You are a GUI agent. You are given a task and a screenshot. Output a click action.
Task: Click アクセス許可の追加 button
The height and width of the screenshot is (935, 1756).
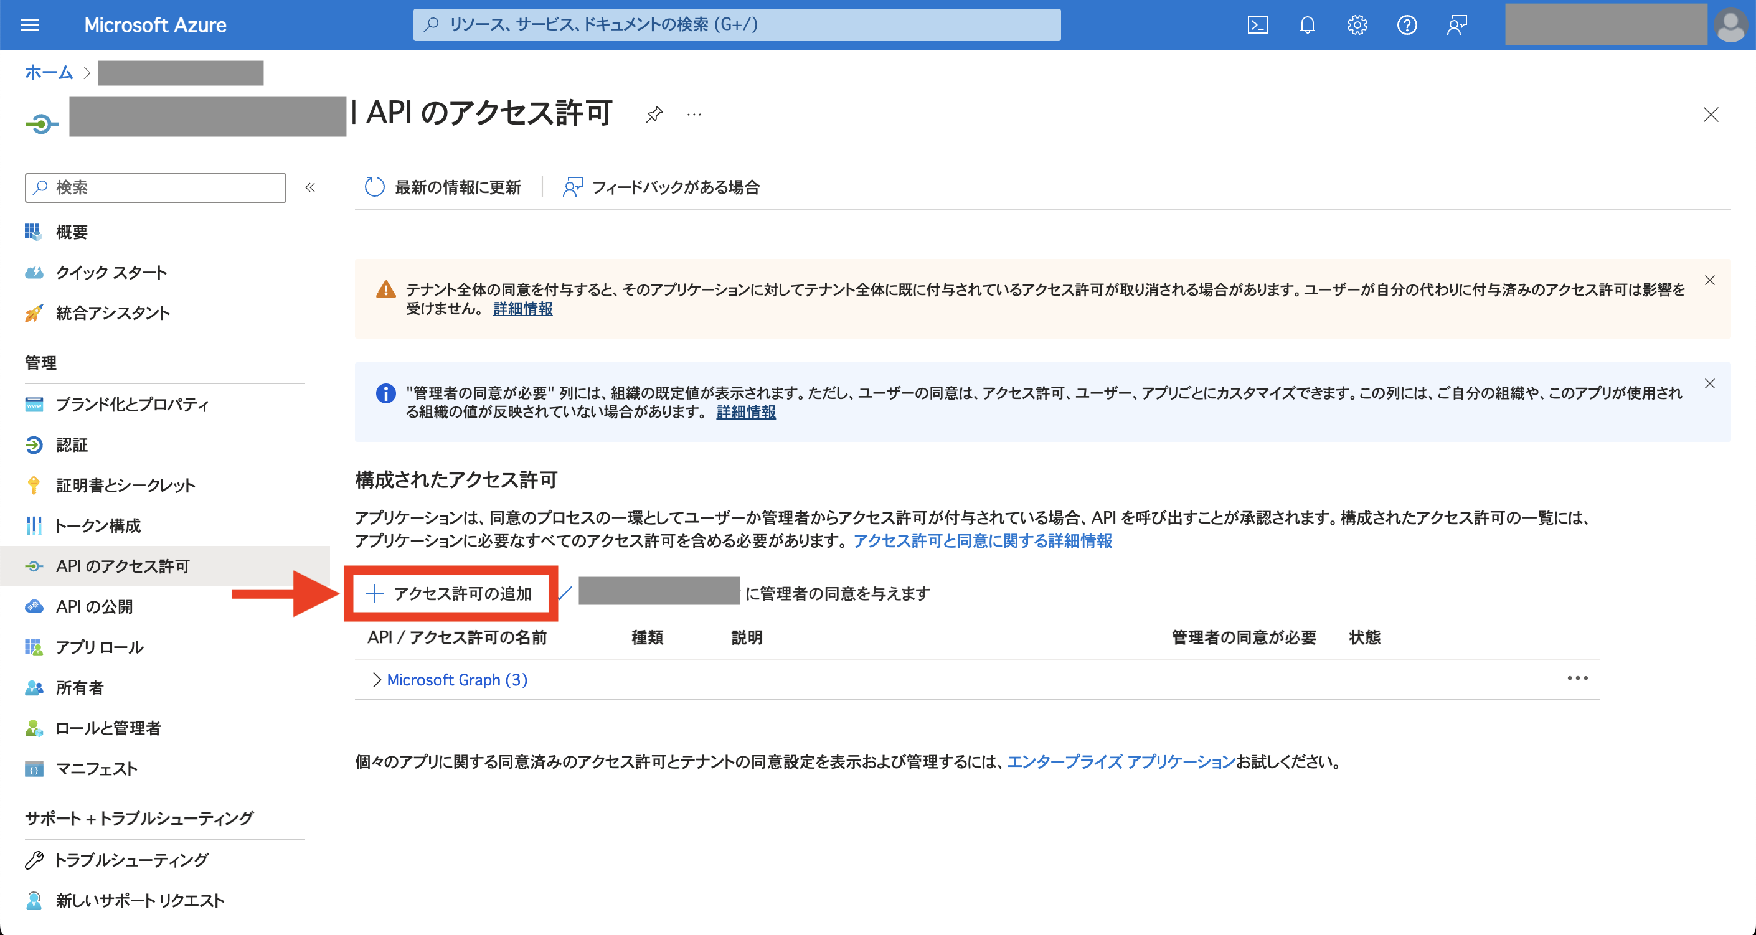[450, 594]
